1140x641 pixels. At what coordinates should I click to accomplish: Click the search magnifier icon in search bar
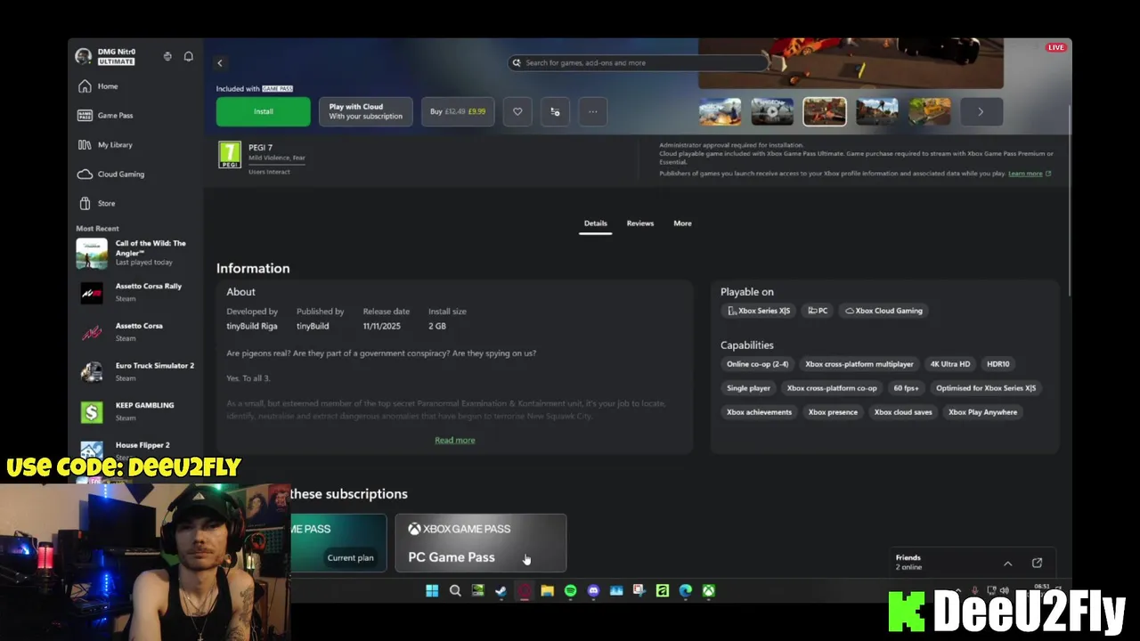coord(517,62)
